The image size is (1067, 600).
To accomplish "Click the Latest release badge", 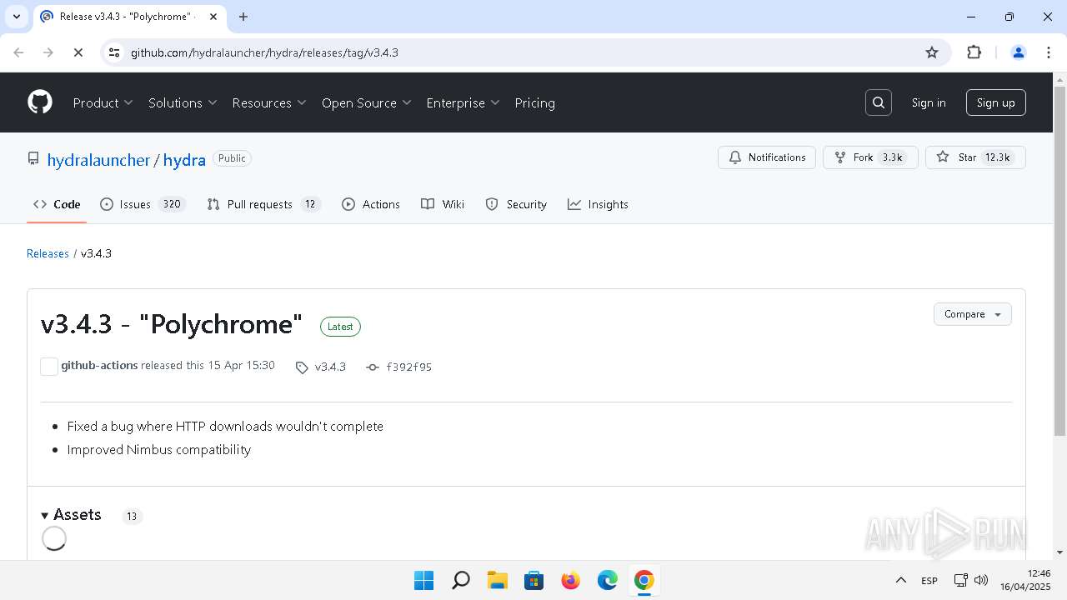I will 340,327.
